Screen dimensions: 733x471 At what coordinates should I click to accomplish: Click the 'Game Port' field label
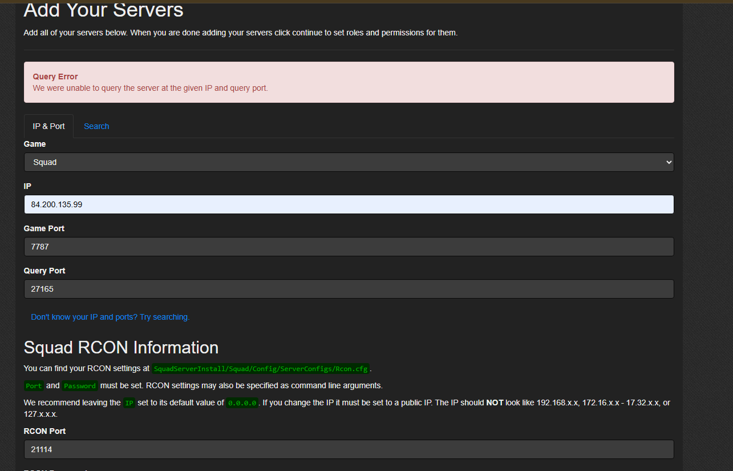pos(44,228)
